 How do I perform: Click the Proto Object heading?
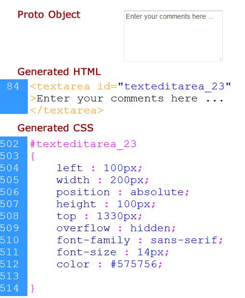[x=49, y=14]
